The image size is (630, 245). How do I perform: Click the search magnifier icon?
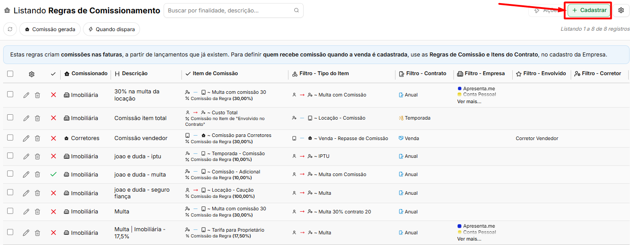296,10
